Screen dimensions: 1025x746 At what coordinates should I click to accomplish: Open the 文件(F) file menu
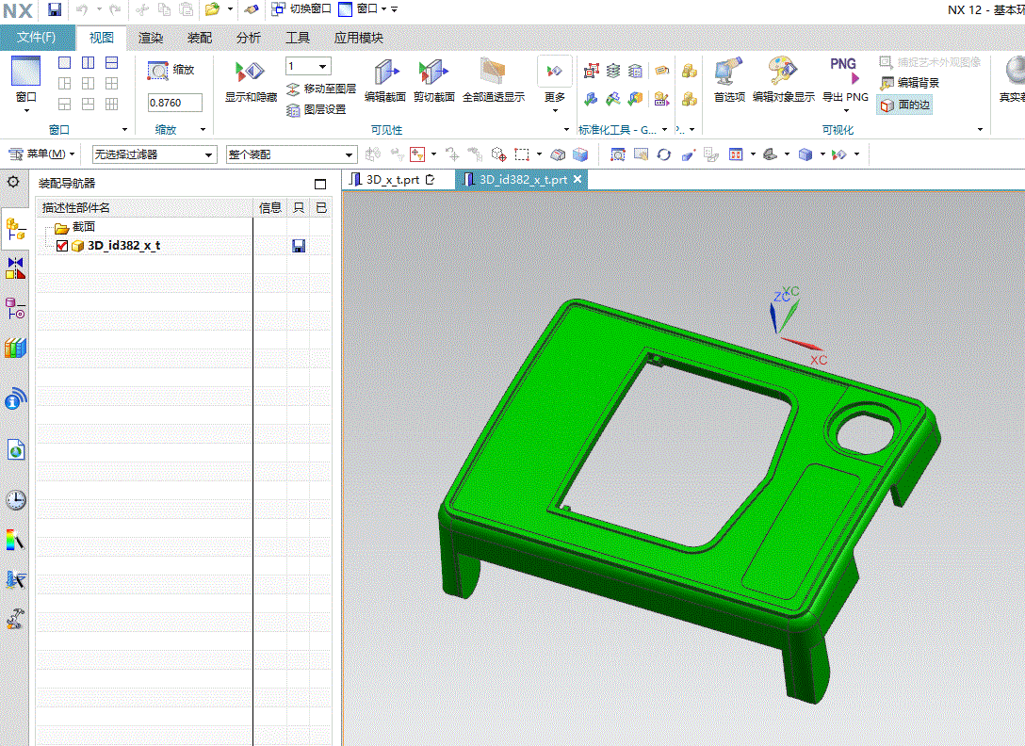coord(37,38)
